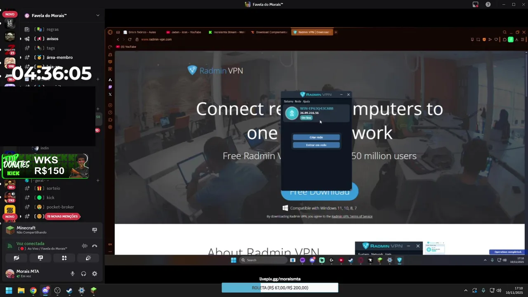Switch to Download Complementar browser tab
The image size is (528, 297).
[270, 32]
